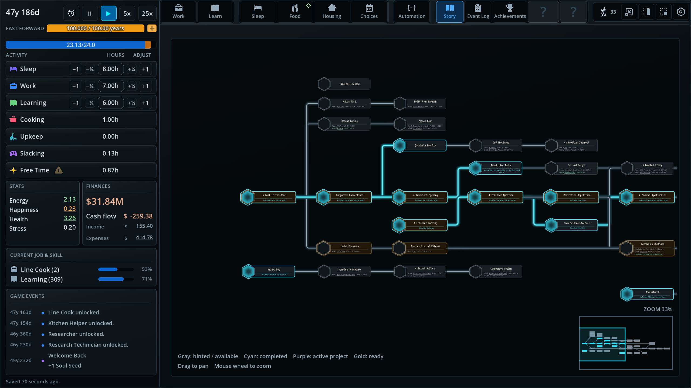Click the Sleep hours value 8.00h
This screenshot has height=388, width=691.
(x=111, y=69)
